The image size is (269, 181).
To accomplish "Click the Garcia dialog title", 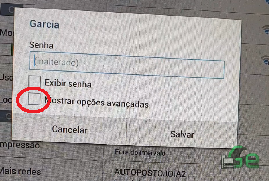I will [x=44, y=24].
